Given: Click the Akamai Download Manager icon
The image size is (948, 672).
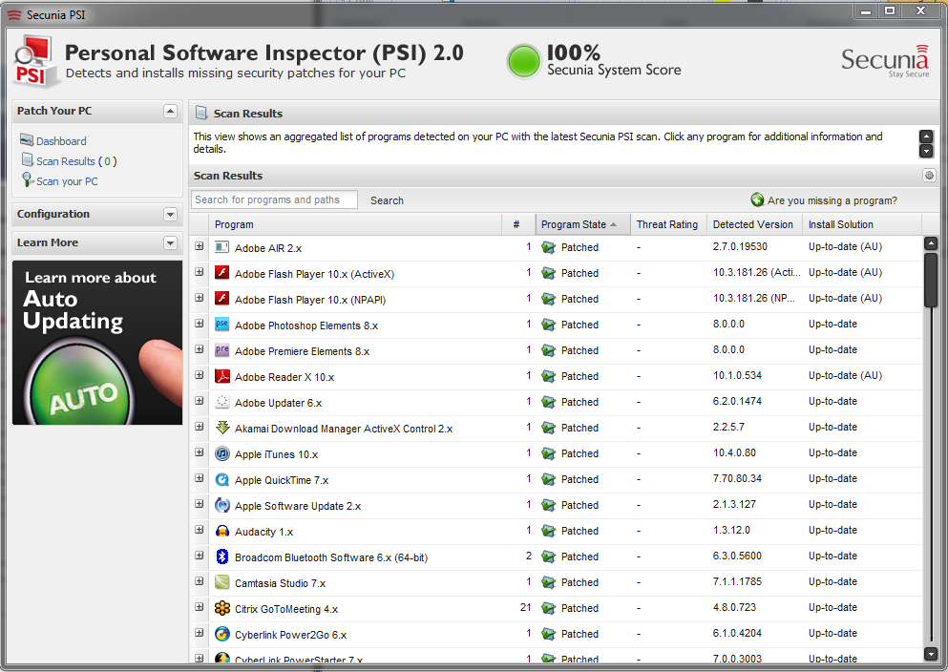Looking at the screenshot, I should pyautogui.click(x=221, y=428).
